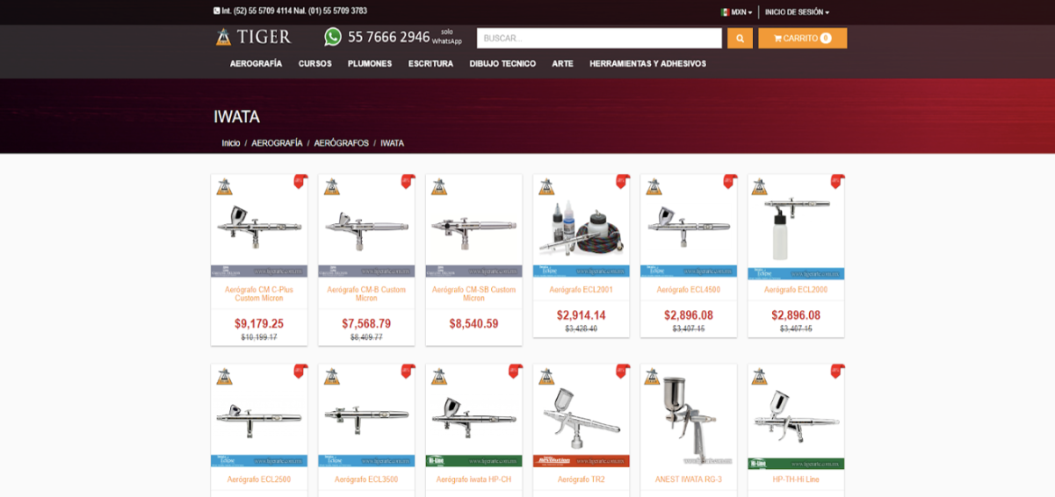
Task: Open the ESCRITURA menu
Action: [430, 63]
